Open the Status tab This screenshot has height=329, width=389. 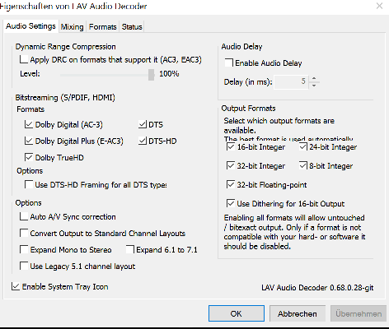pyautogui.click(x=132, y=27)
